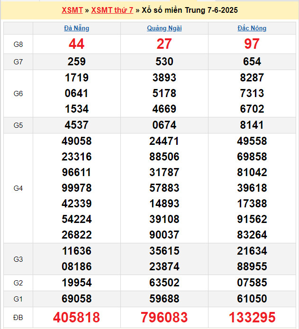Click the heading text Xổ số miền Trung 7-6-2025
Viewport: 299px width, 329px height.
[190, 10]
